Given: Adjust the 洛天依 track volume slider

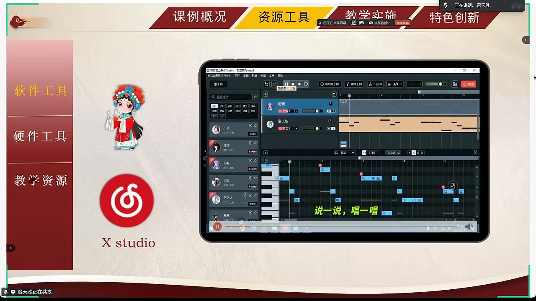Looking at the screenshot, I should pyautogui.click(x=312, y=128).
